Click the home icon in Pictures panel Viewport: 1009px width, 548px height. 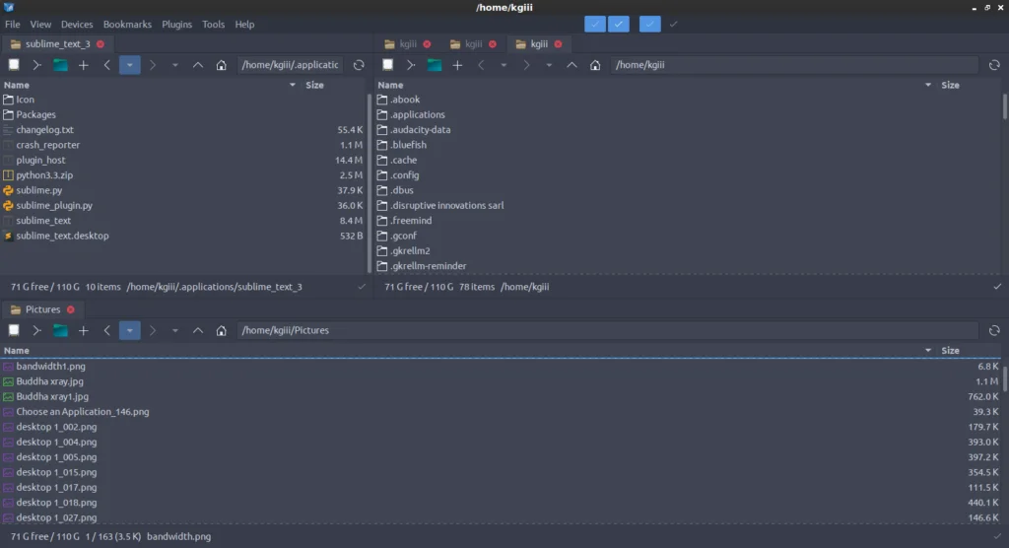222,330
